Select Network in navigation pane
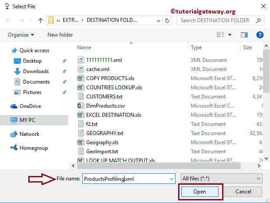270x203 pixels. pyautogui.click(x=25, y=134)
